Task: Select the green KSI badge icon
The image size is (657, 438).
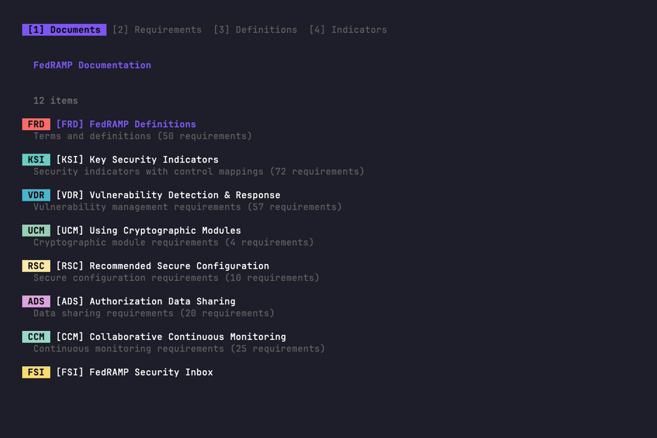Action: point(36,159)
